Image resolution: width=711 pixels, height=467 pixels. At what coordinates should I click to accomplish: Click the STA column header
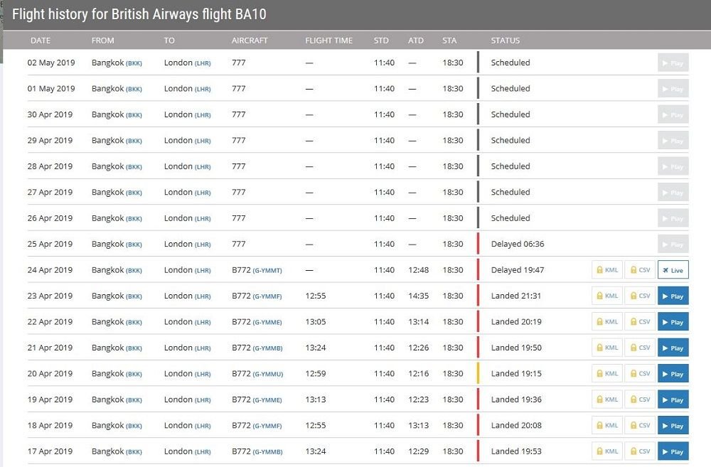[449, 41]
